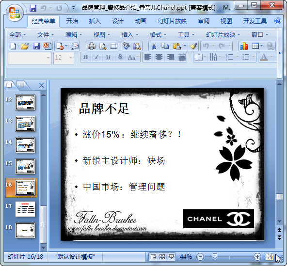Zoom out with minus button
Image resolution: width=287 pixels, height=266 pixels.
tap(200, 257)
